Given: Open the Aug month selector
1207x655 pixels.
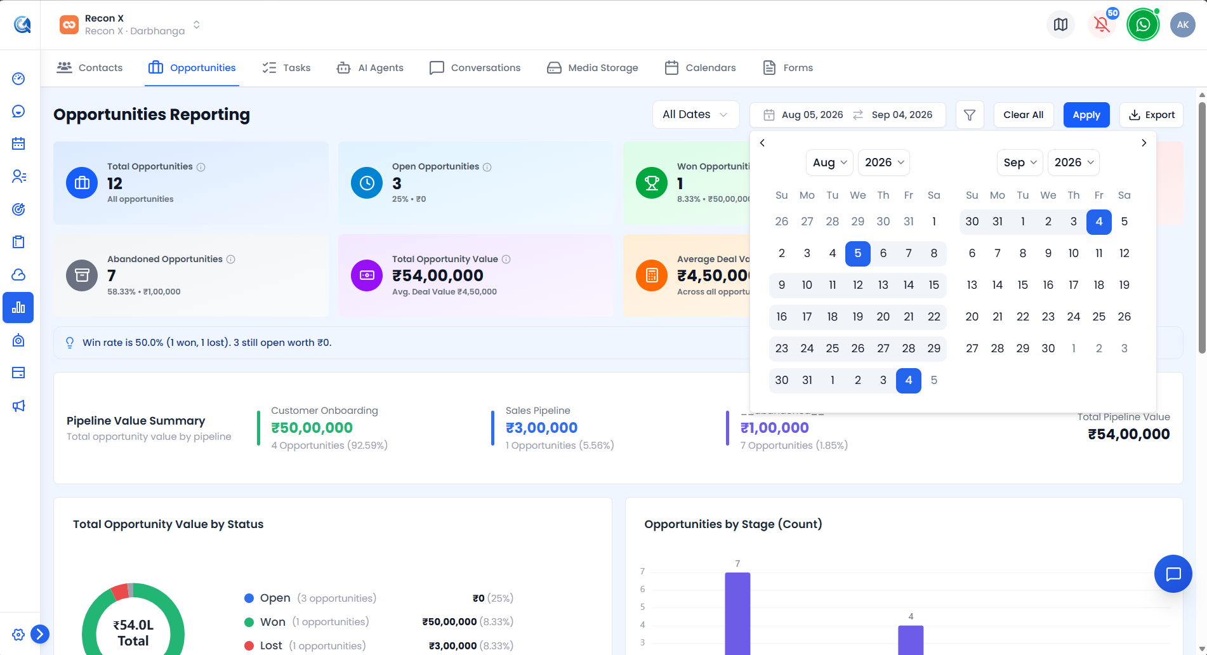Looking at the screenshot, I should click(829, 162).
